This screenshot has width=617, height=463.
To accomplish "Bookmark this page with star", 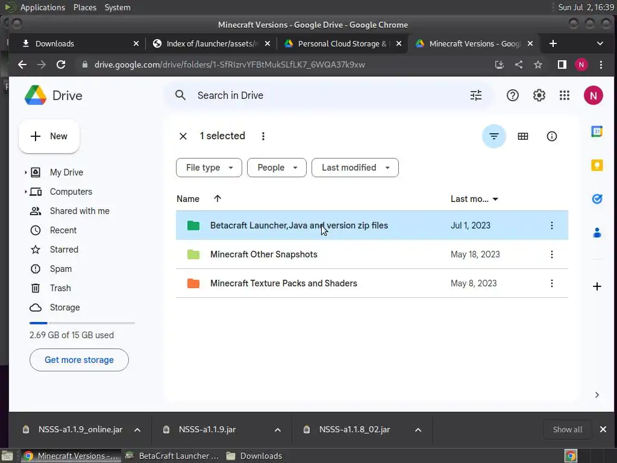I will 538,65.
